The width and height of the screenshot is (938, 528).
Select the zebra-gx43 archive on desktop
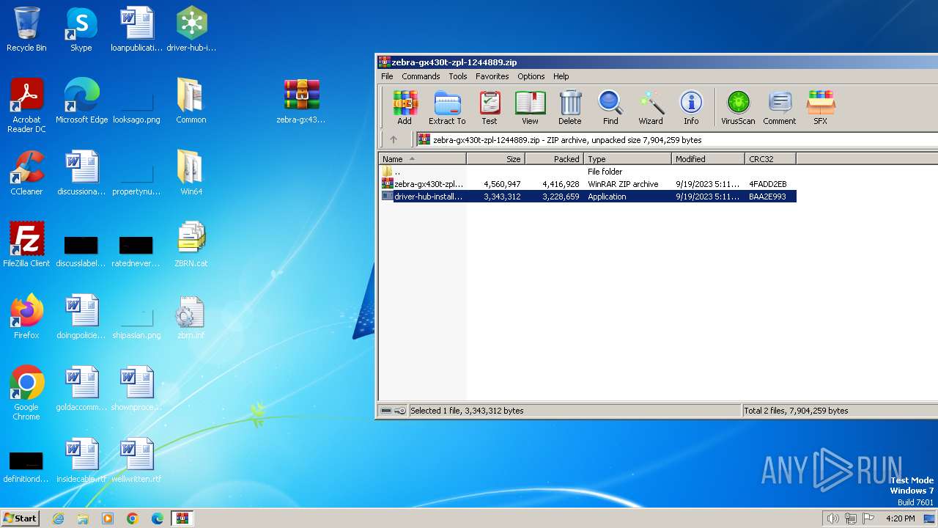click(x=301, y=101)
